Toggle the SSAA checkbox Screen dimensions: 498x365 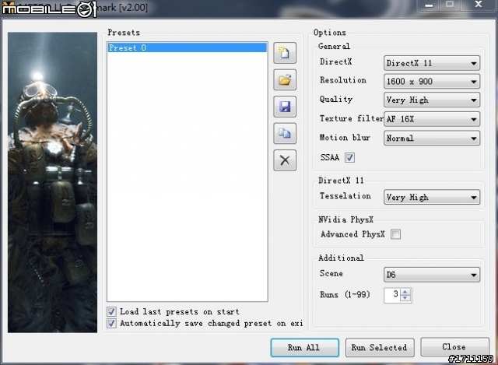tap(349, 157)
